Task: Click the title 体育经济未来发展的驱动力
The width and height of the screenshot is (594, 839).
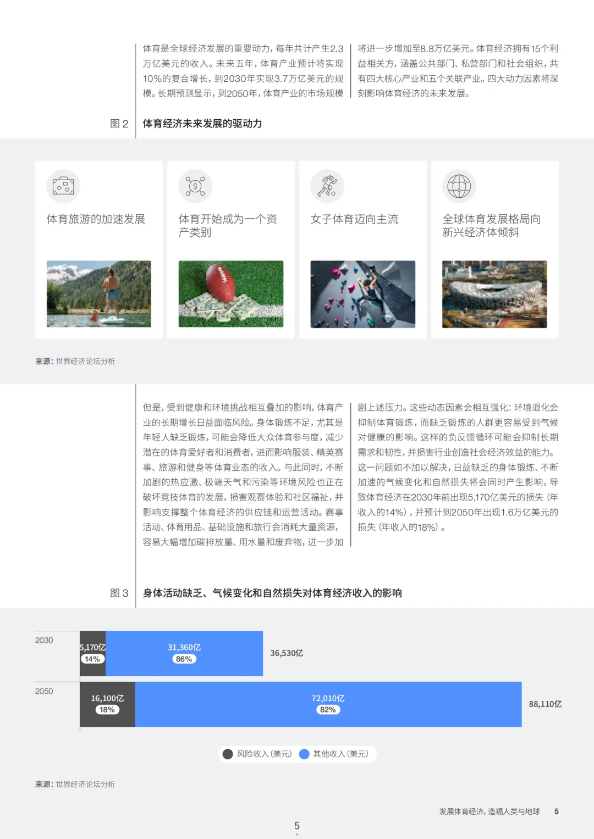Action: tap(202, 124)
